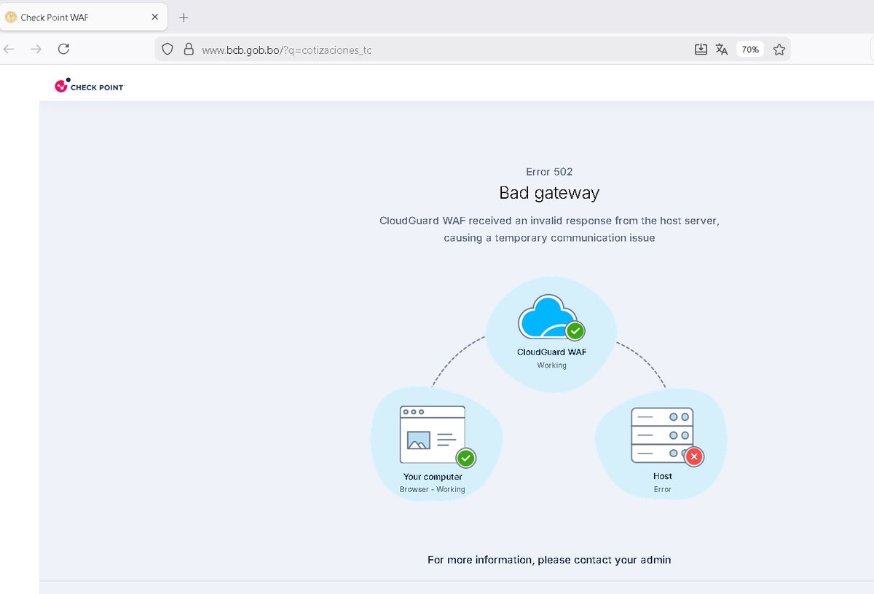The height and width of the screenshot is (594, 874).
Task: Open the page zoom control showing 70%
Action: pos(749,49)
